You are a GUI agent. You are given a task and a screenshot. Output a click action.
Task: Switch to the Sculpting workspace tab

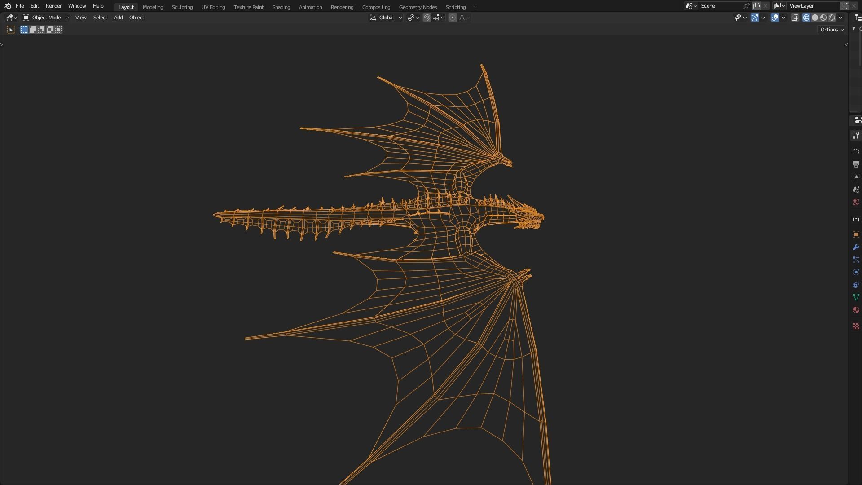[182, 7]
